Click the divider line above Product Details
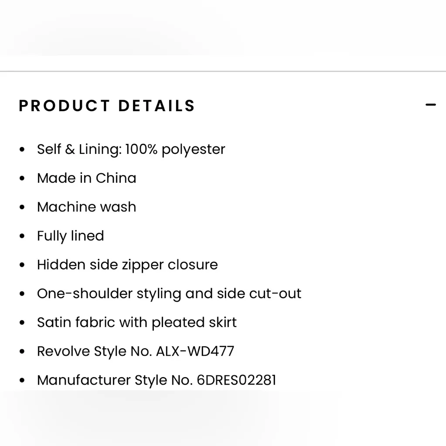Viewport: 446px width, 446px height. 223,71
